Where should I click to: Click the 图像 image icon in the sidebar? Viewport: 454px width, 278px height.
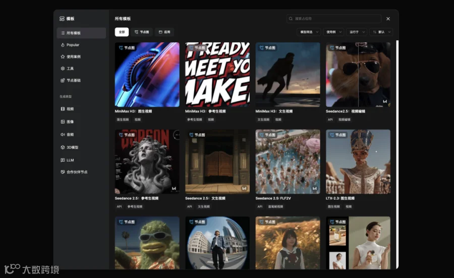tap(63, 122)
